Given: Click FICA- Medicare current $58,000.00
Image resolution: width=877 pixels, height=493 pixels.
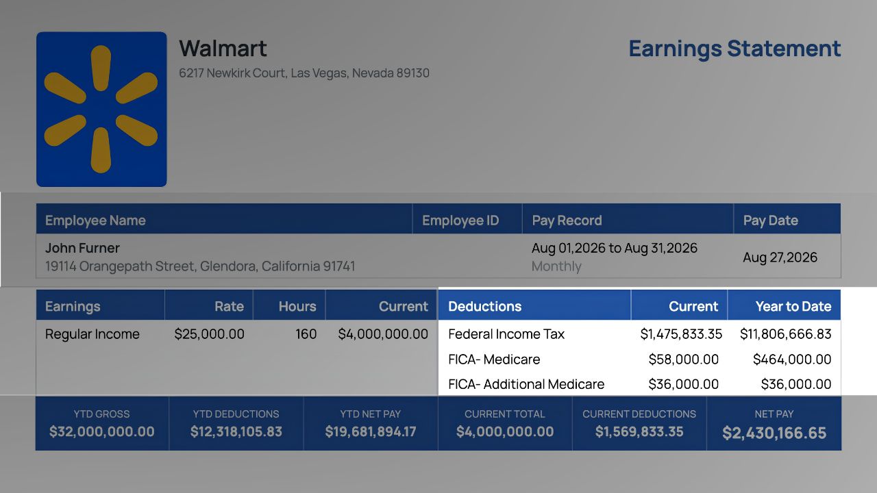Looking at the screenshot, I should (x=684, y=359).
